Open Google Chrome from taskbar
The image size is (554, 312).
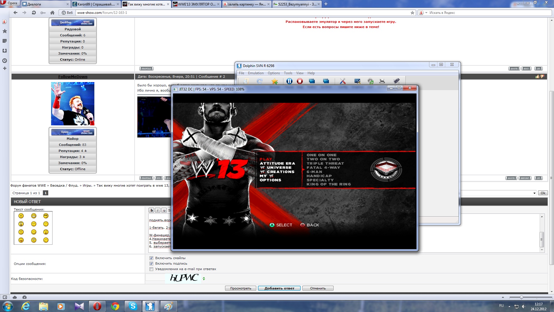click(x=115, y=306)
